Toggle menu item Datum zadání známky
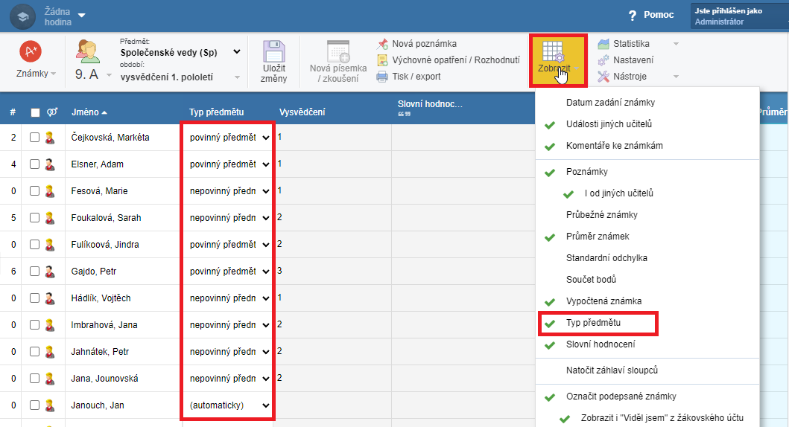 coord(647,103)
